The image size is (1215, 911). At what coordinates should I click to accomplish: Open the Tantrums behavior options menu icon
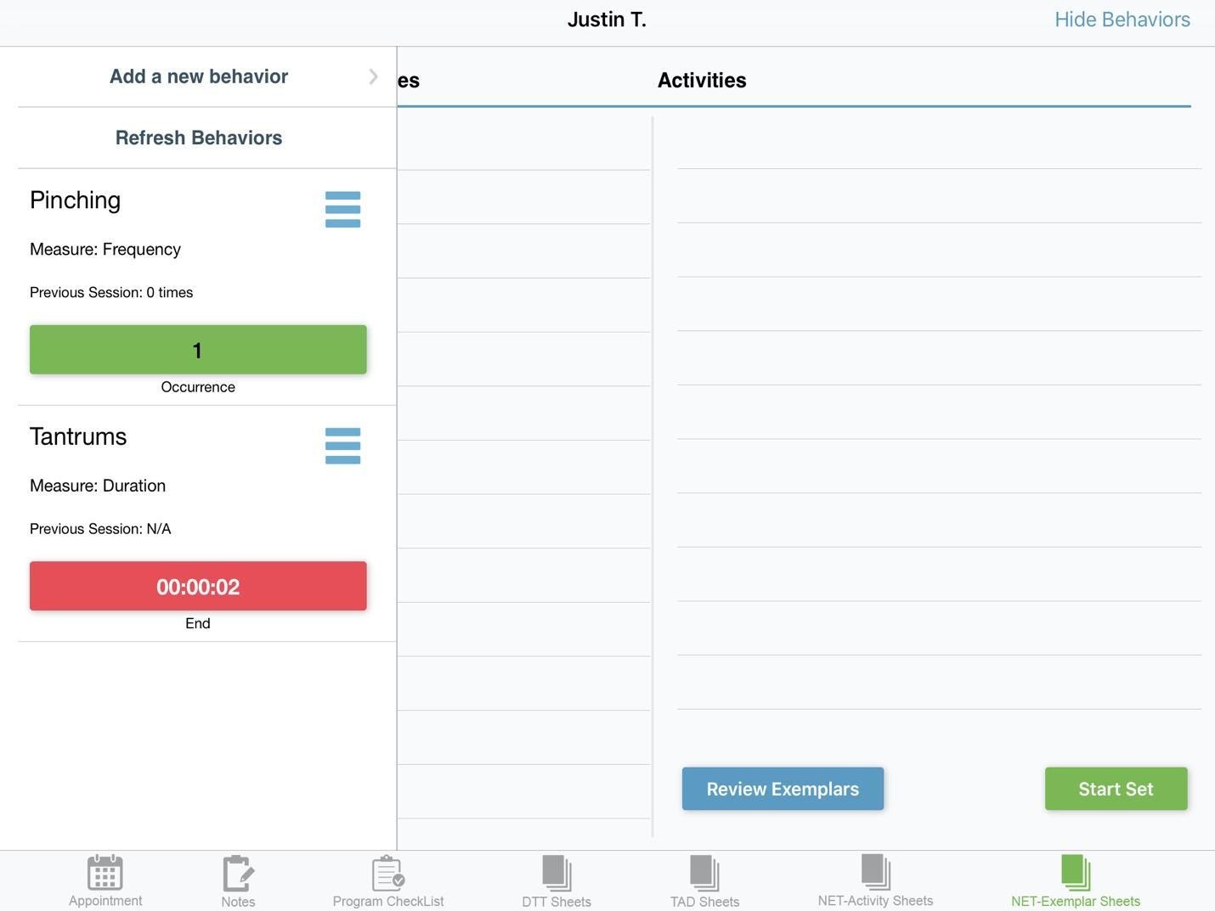(x=343, y=446)
